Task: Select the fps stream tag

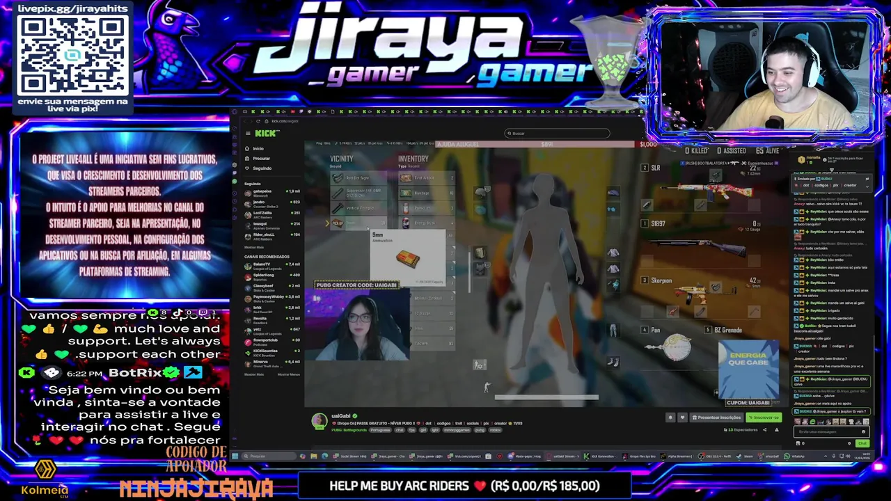Action: 412,430
